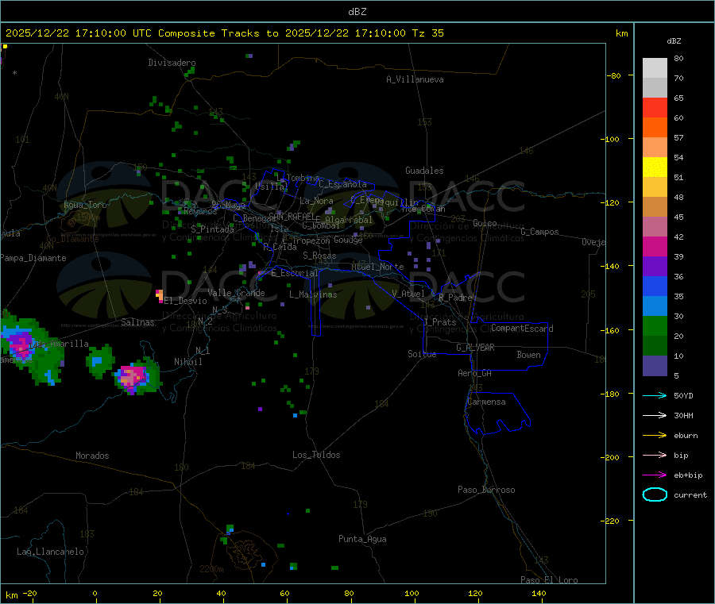Click the Punta_Agua place label
Image resolution: width=715 pixels, height=604 pixels.
coord(362,539)
